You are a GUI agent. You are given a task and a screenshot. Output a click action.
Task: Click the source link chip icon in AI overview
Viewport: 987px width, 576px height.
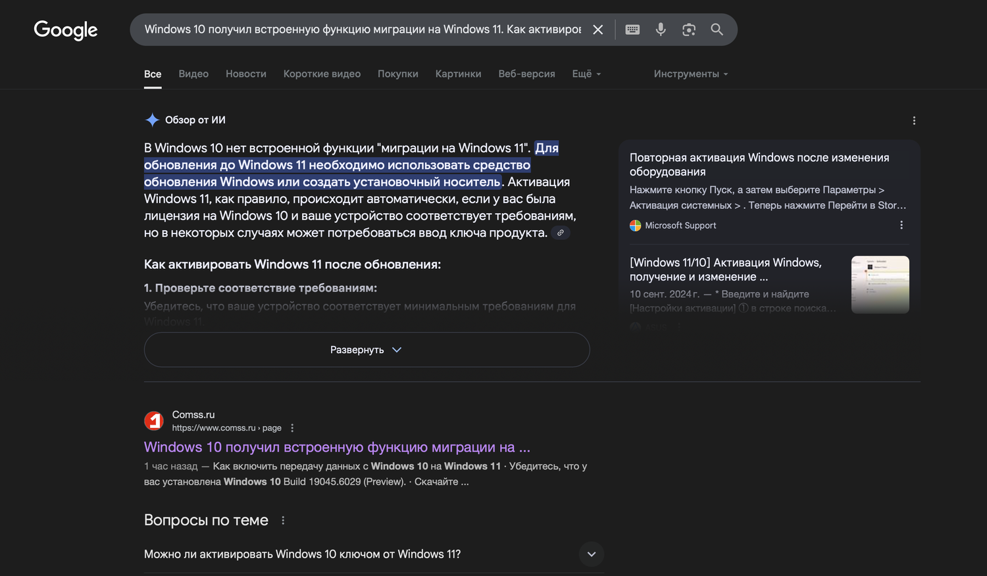pyautogui.click(x=561, y=233)
